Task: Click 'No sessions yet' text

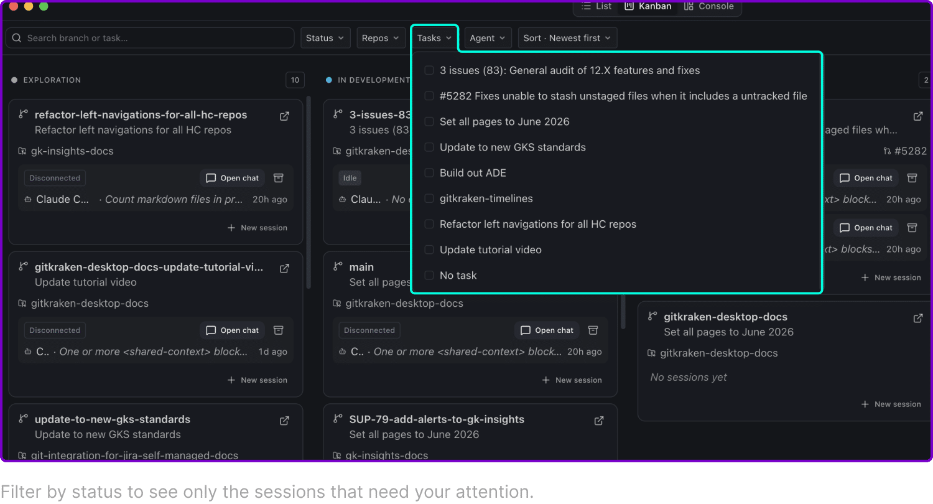Action: tap(689, 377)
